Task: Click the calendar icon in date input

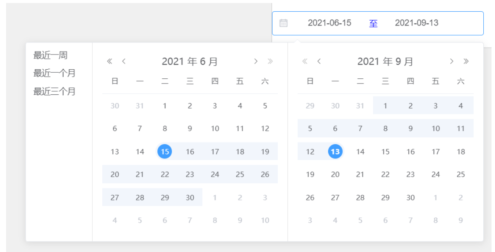Action: pos(283,23)
